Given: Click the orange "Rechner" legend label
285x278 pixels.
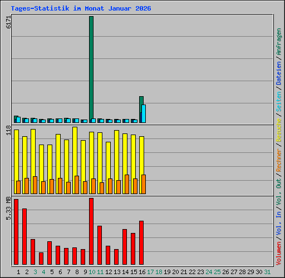Looking at the screenshot, I should (x=279, y=160).
